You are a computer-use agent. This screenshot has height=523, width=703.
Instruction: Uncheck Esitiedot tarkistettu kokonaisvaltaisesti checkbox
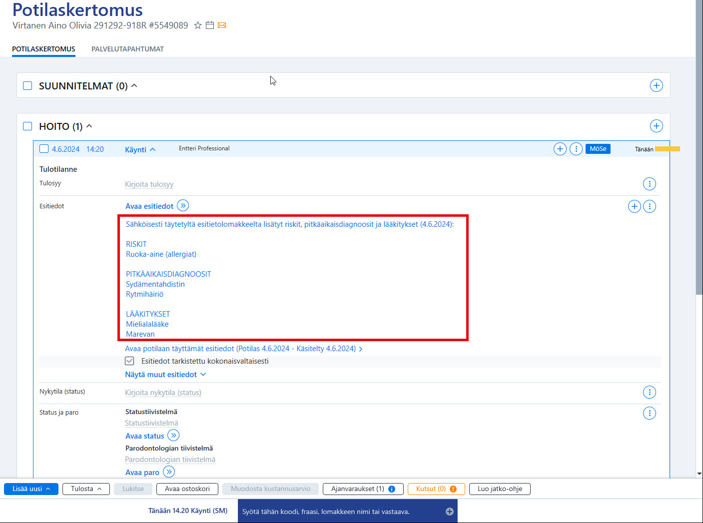coord(129,361)
